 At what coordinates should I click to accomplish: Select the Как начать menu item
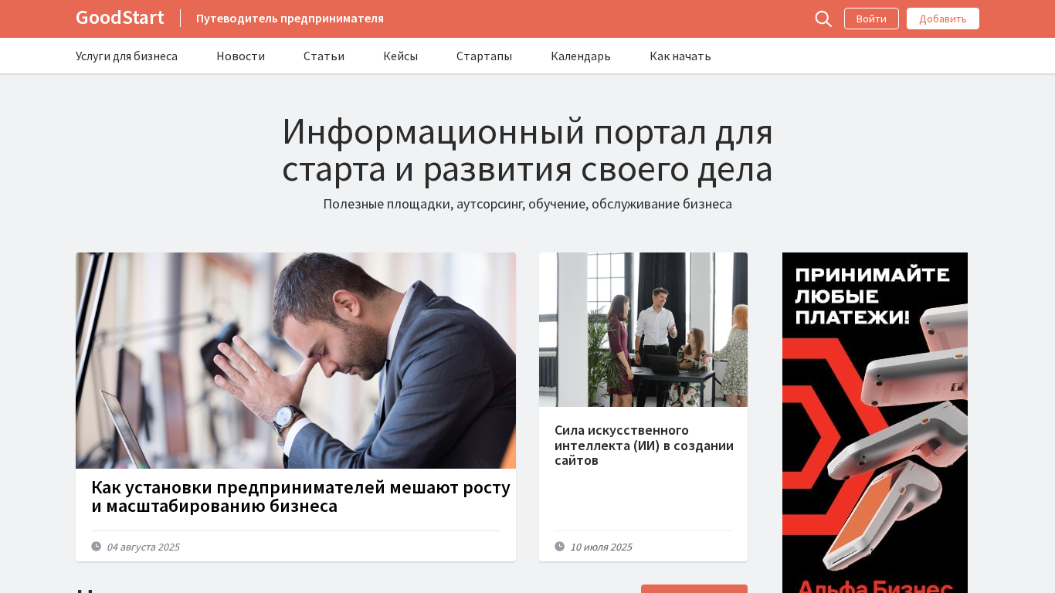[680, 56]
